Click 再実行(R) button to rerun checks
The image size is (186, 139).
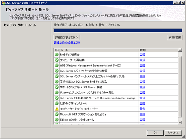pyautogui.click(x=175, y=37)
